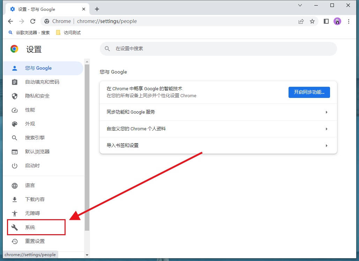Viewport: 359px width, 261px height.
Task: Click the sidebar scrollbar down arrow
Action: pos(87,255)
